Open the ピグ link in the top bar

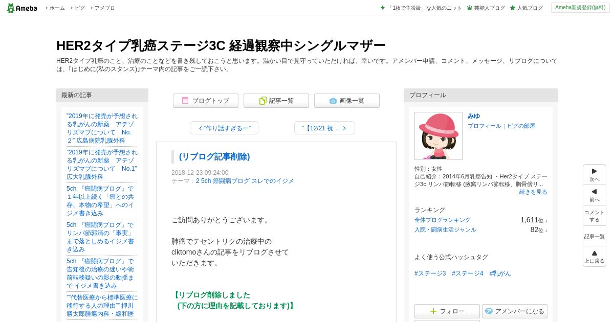point(80,8)
